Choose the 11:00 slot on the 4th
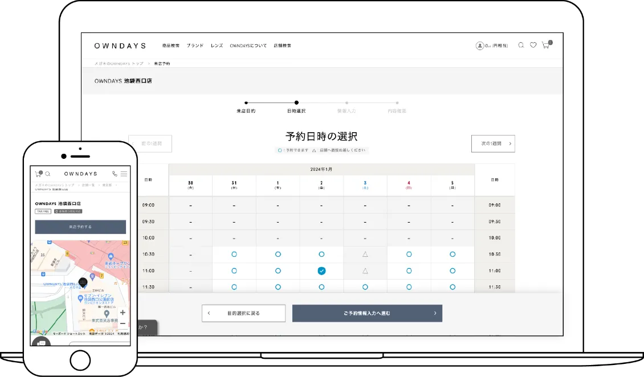Viewport: 644px width, 377px height. pos(409,271)
